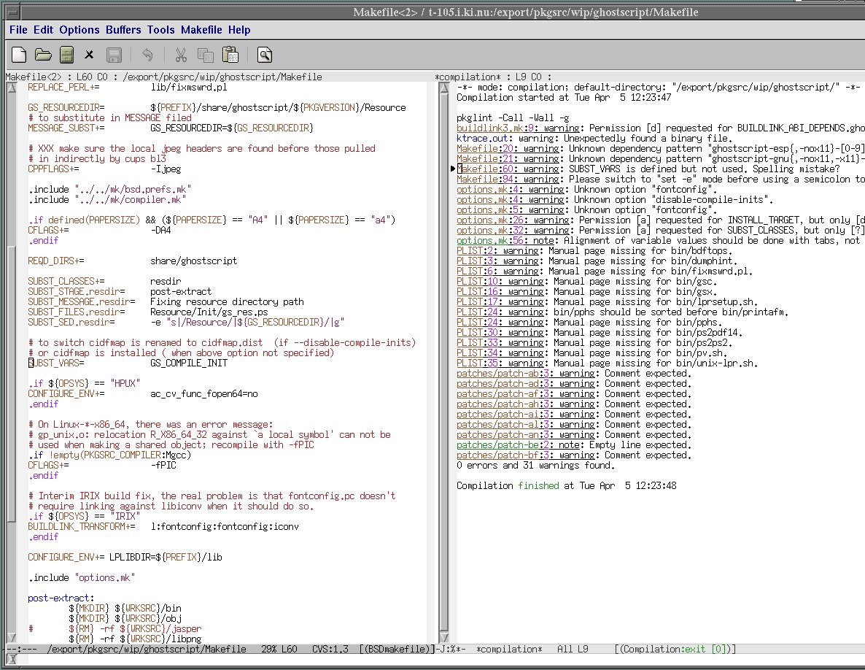The width and height of the screenshot is (865, 670).
Task: Open the Buffers menu
Action: (123, 30)
